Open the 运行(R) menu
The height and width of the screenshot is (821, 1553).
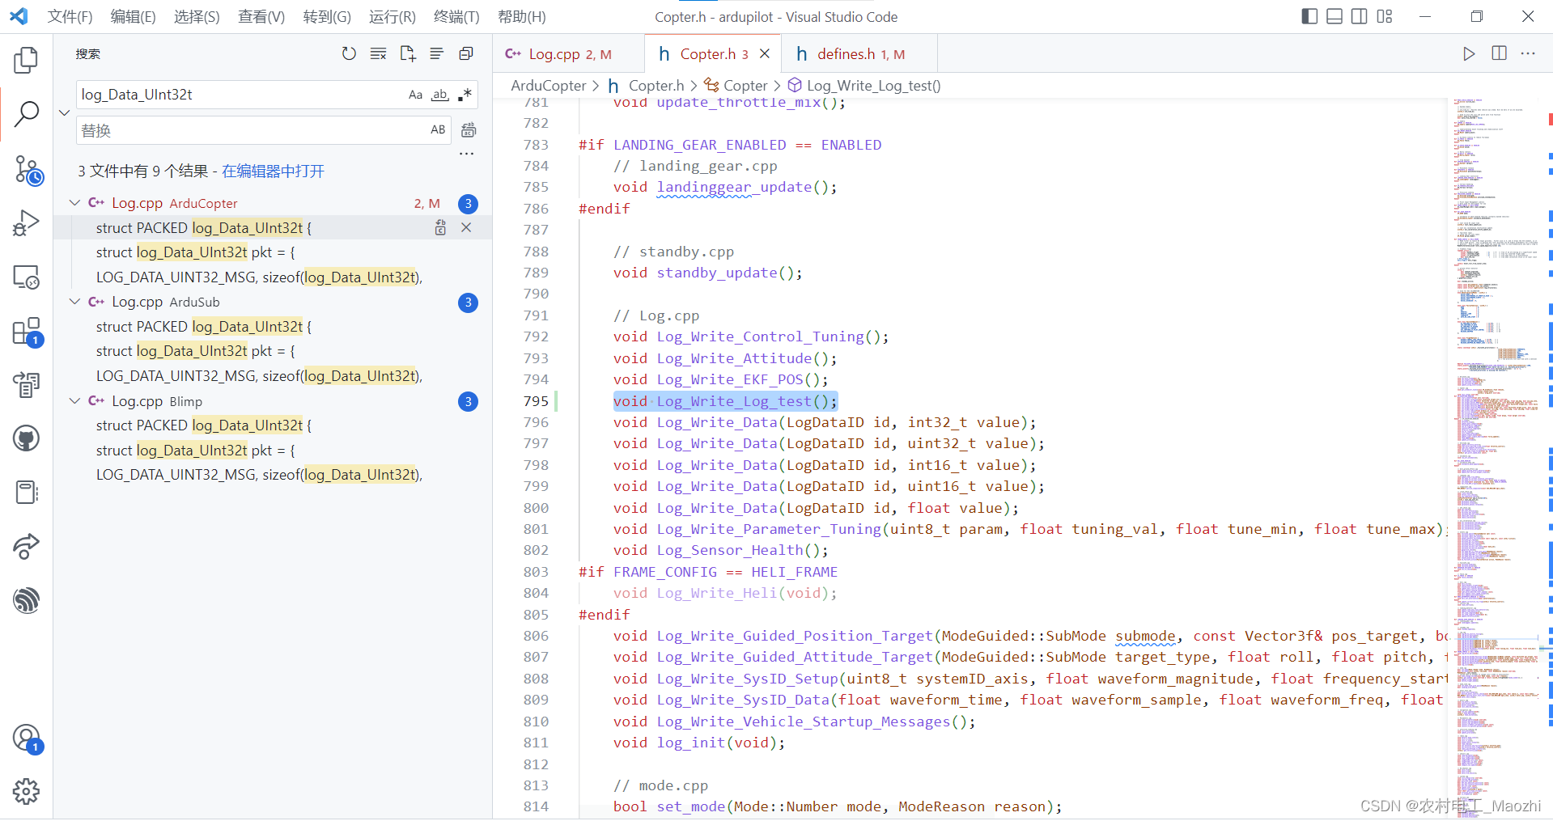[x=392, y=16]
